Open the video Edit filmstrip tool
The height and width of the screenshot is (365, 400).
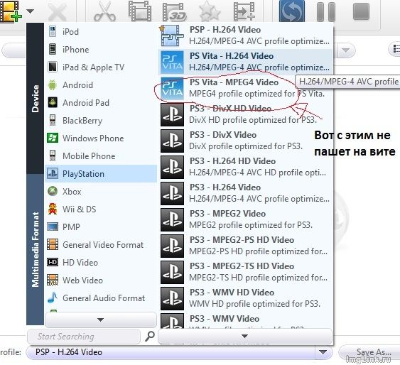coord(139,11)
